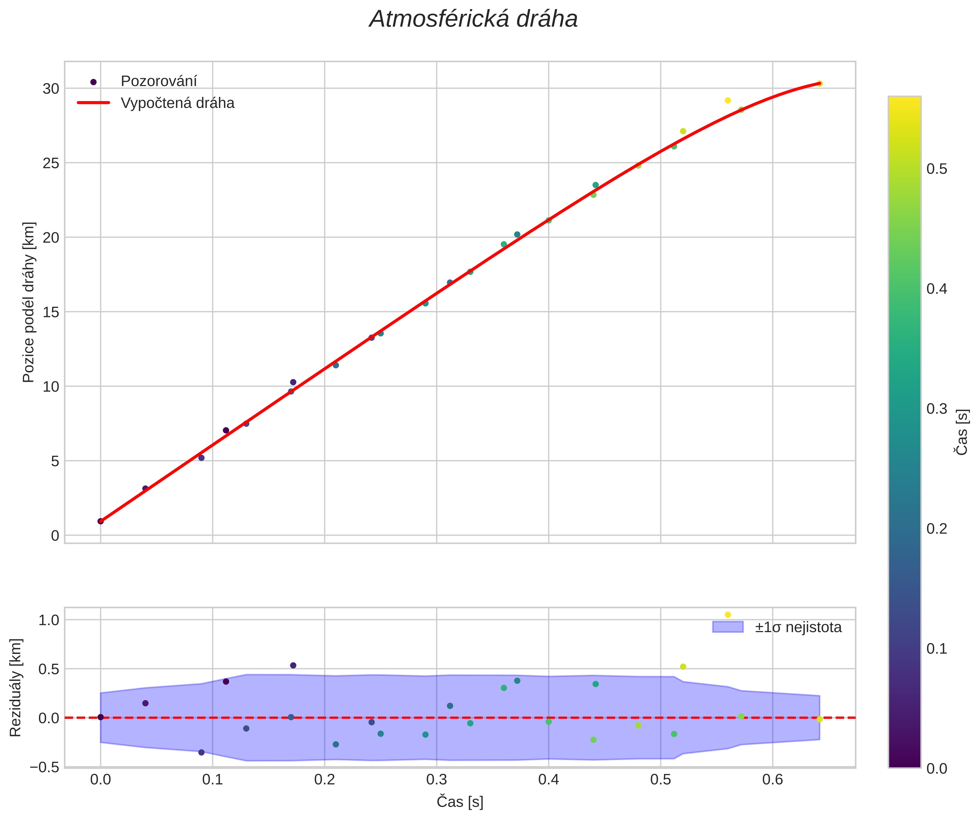Click the dark purple bottom of colorbar
Image resolution: width=979 pixels, height=819 pixels.
click(x=904, y=762)
